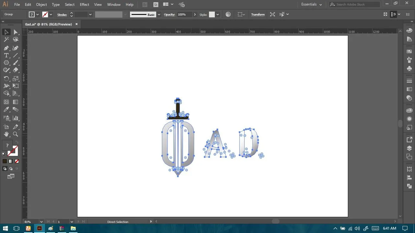Open the Creative Cloud Libraries panel

(x=409, y=110)
